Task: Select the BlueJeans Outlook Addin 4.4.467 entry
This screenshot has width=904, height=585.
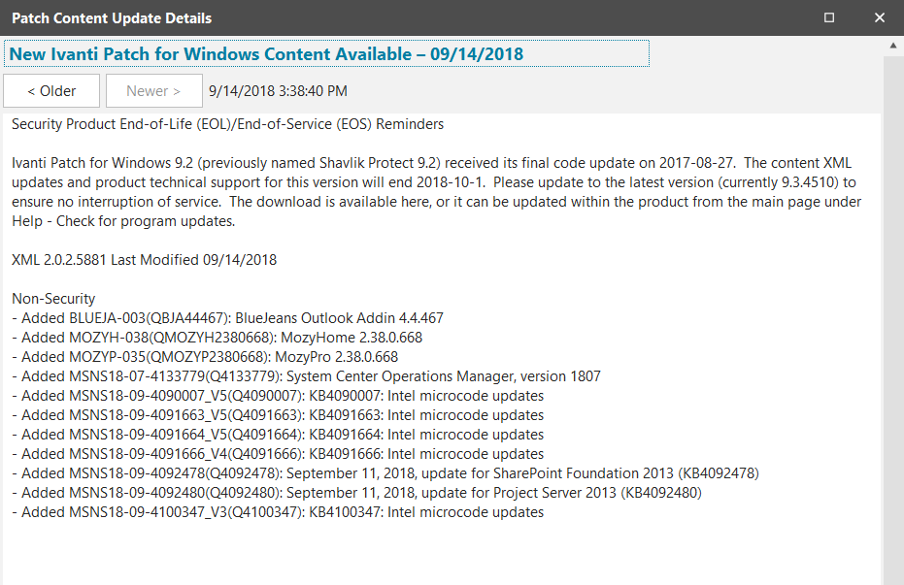Action: coord(228,318)
